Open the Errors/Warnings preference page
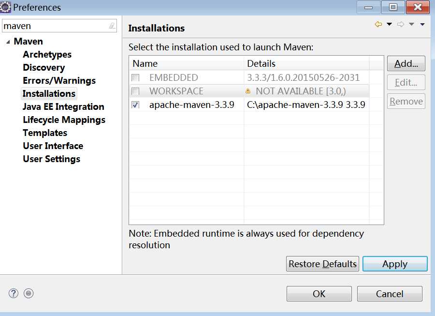 [59, 80]
